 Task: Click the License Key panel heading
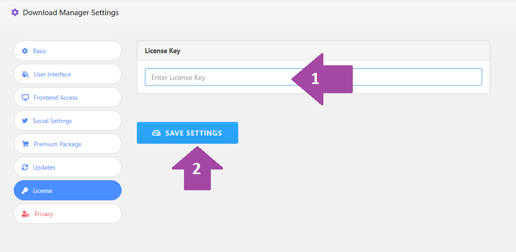pos(163,51)
